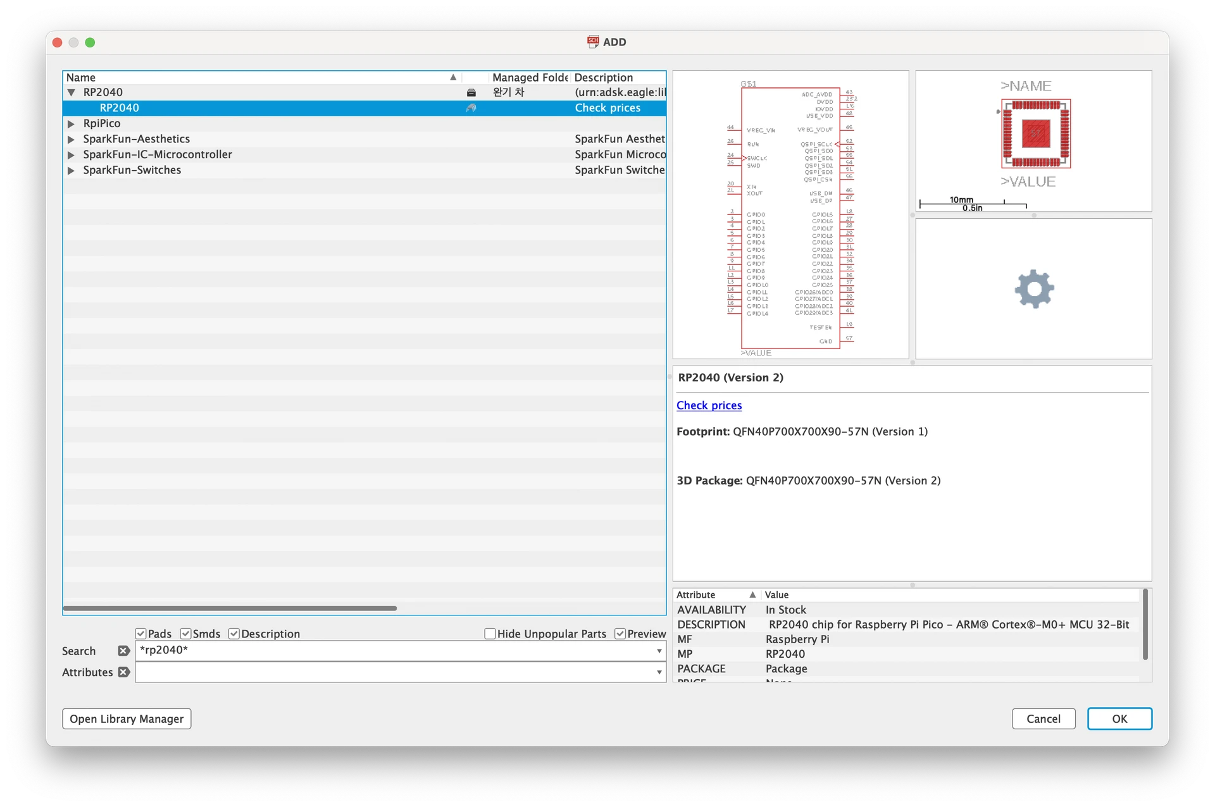Select SparkFun-IC-Microcontroller library entry
Viewport: 1215px width, 807px height.
(158, 154)
